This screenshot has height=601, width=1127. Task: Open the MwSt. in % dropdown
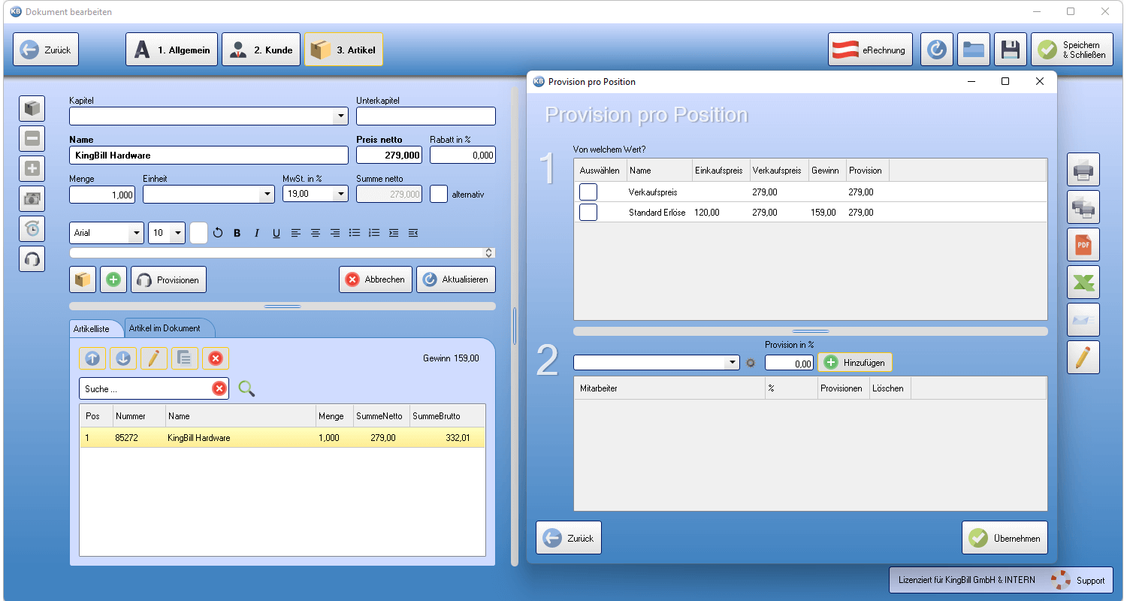point(342,194)
